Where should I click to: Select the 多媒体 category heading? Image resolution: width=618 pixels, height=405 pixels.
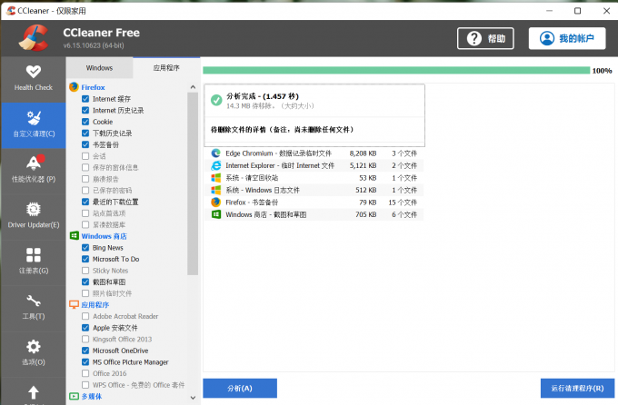pos(92,396)
